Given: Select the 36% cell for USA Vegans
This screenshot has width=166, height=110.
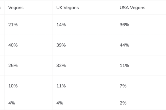Looking at the screenshot, I should (x=124, y=25).
